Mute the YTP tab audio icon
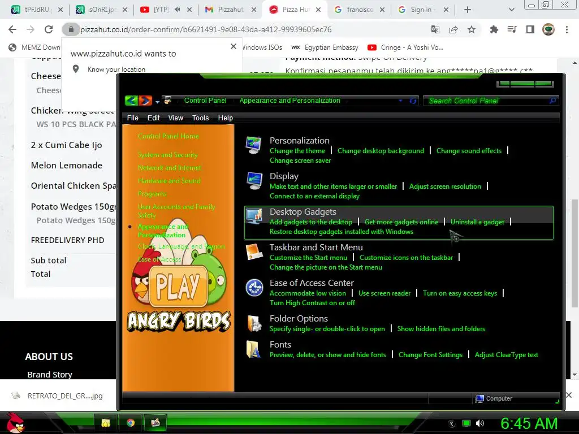Screen dimensions: 579x434 pos(177,10)
